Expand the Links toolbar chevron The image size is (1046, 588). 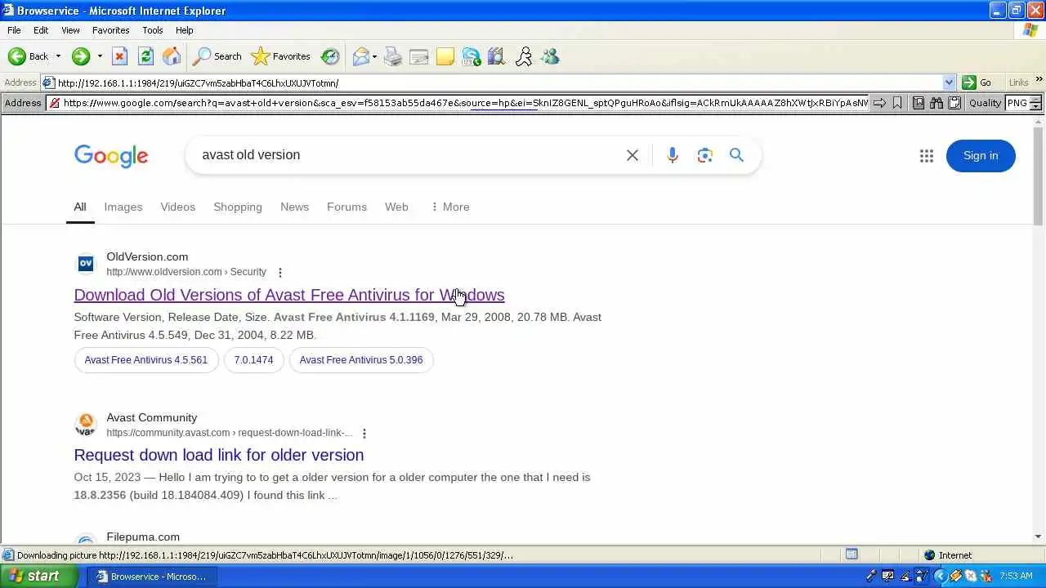coord(1039,80)
